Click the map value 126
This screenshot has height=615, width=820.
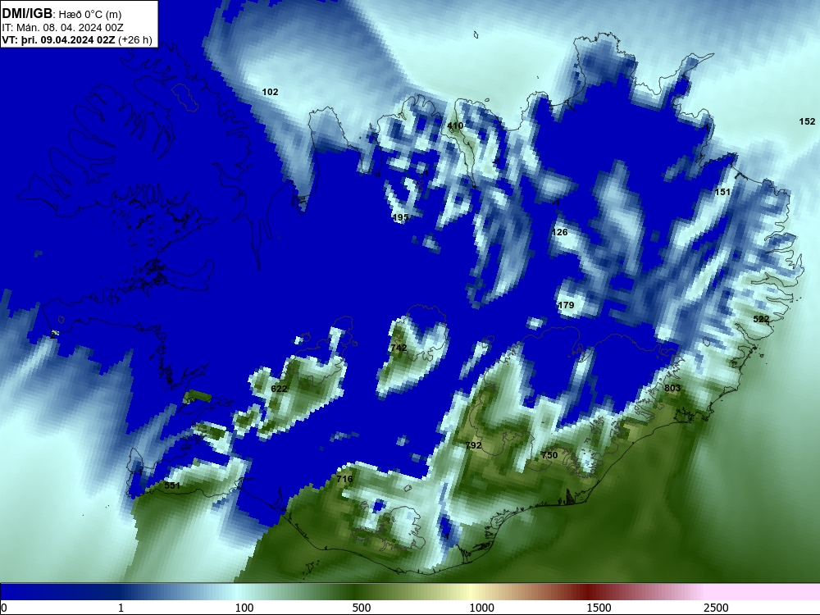pyautogui.click(x=559, y=232)
